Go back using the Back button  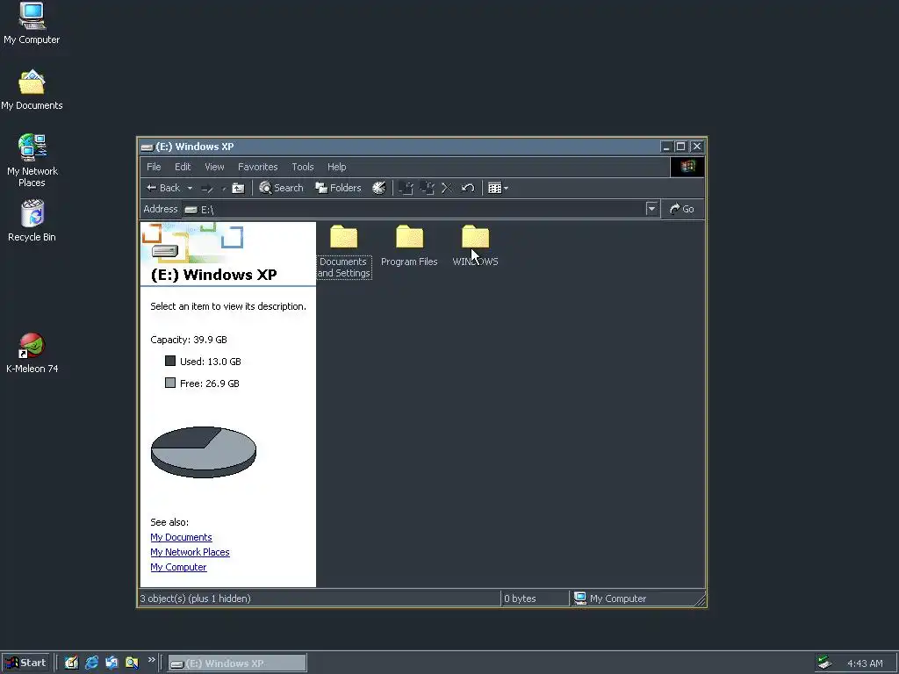coord(163,188)
